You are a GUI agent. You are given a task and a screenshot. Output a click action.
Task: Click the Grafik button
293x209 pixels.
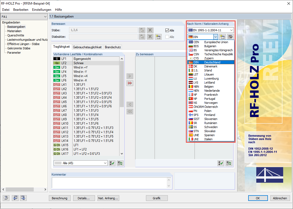coord(156,198)
